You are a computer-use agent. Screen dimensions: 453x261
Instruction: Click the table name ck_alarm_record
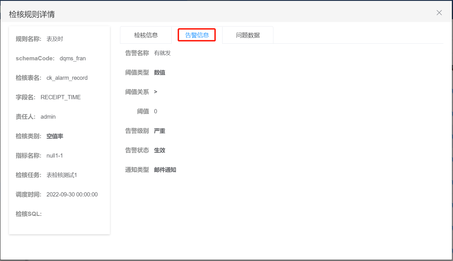click(x=67, y=78)
